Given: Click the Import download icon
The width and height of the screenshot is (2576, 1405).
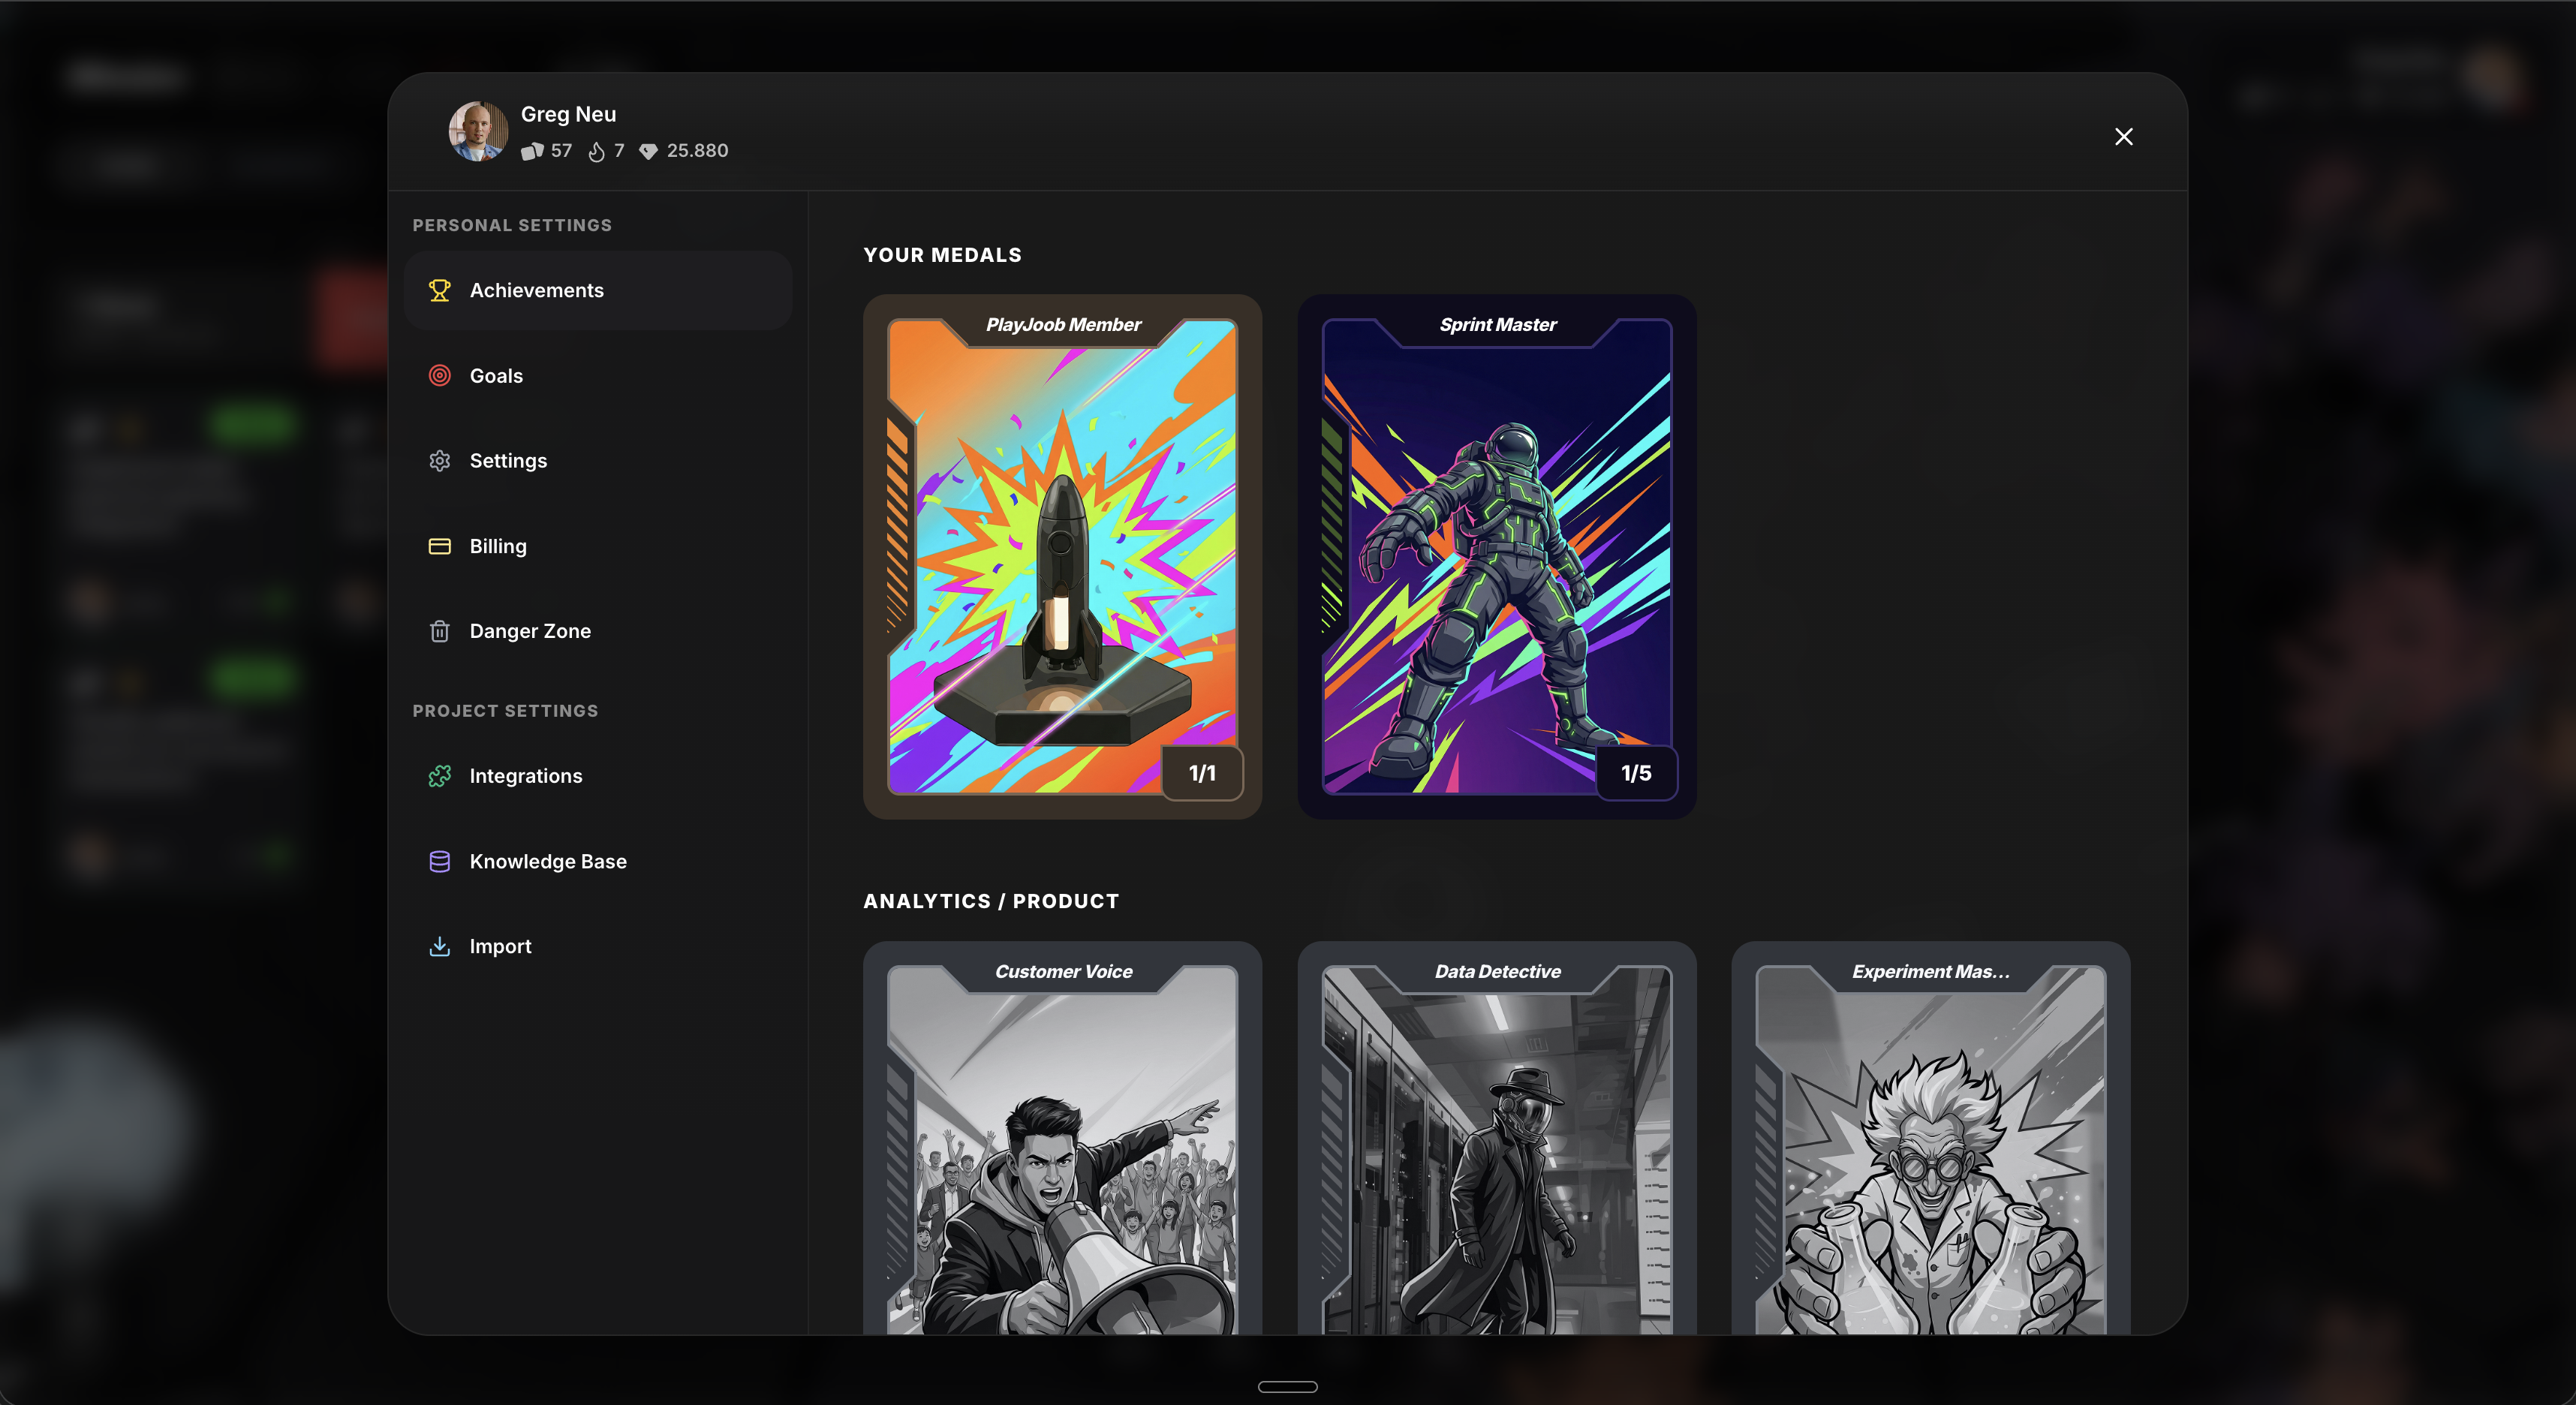Looking at the screenshot, I should pyautogui.click(x=440, y=946).
